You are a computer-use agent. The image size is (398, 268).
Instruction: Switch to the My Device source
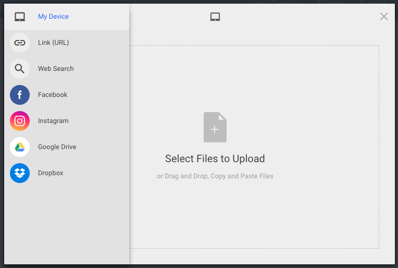click(53, 17)
